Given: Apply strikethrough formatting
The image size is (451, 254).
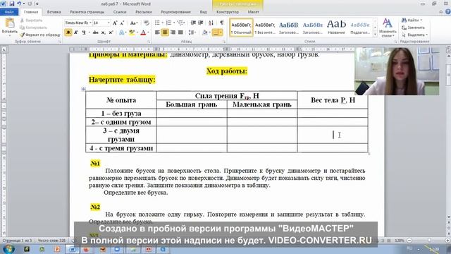Looking at the screenshot, I should (x=96, y=32).
